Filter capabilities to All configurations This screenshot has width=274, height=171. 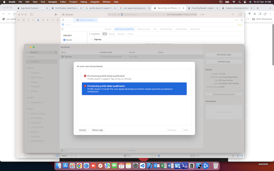[x=105, y=34]
